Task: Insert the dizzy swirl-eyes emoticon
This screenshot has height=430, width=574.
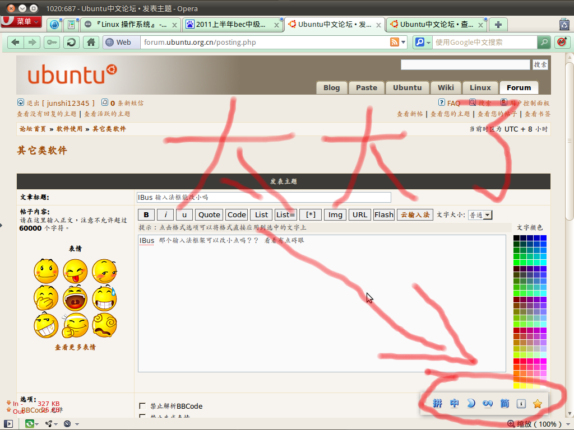Action: coord(104,325)
